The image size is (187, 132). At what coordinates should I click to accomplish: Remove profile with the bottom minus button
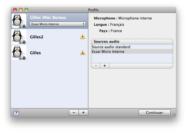(x=74, y=113)
